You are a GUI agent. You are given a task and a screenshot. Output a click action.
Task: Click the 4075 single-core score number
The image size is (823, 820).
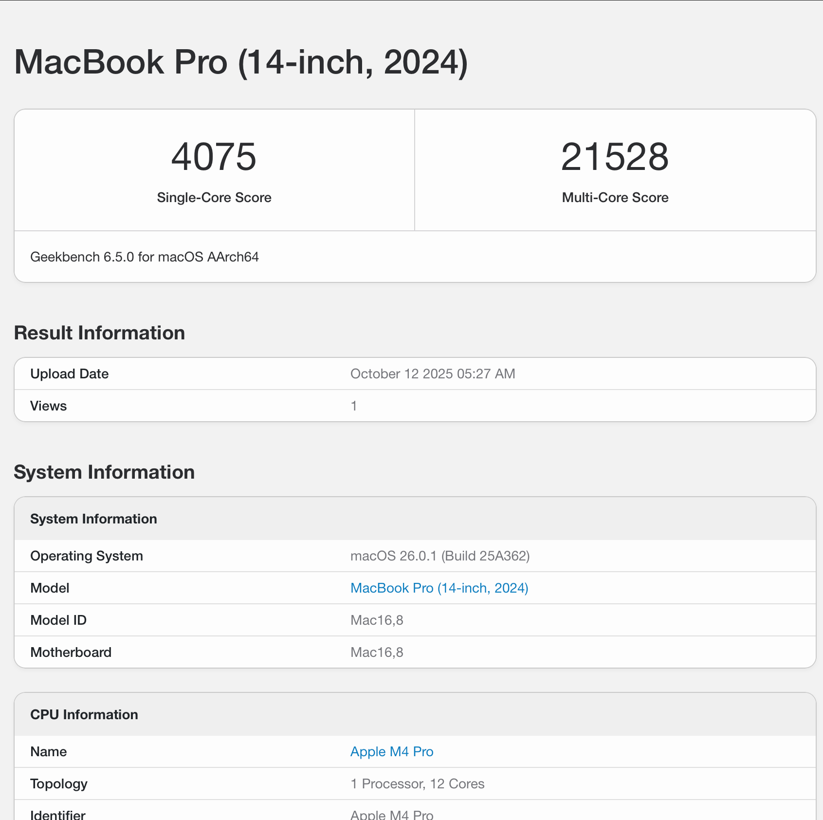[214, 157]
